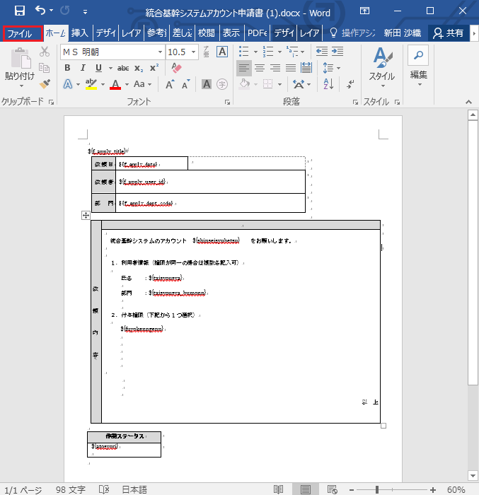The image size is (479, 495).
Task: Increase paragraph indent
Action: (337, 51)
